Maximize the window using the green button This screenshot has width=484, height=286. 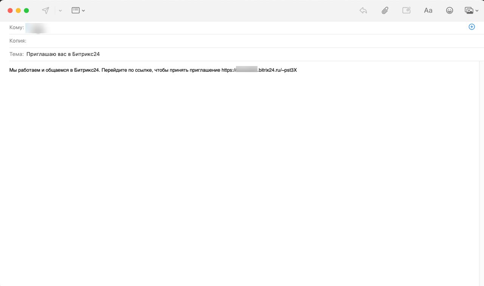tap(26, 11)
